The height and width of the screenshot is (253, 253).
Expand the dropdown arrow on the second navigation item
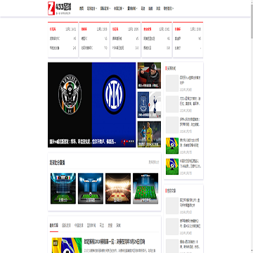[97, 8]
